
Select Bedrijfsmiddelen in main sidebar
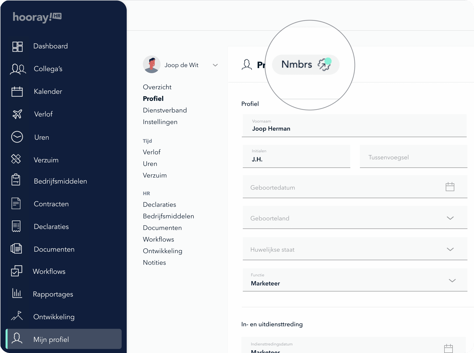click(x=60, y=181)
